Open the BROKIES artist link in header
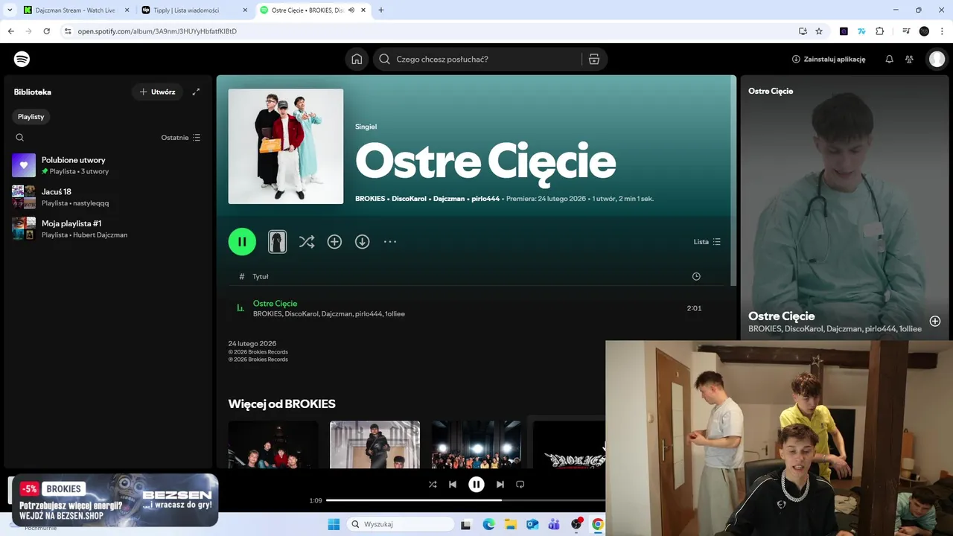Screen dimensions: 953x536 point(370,199)
